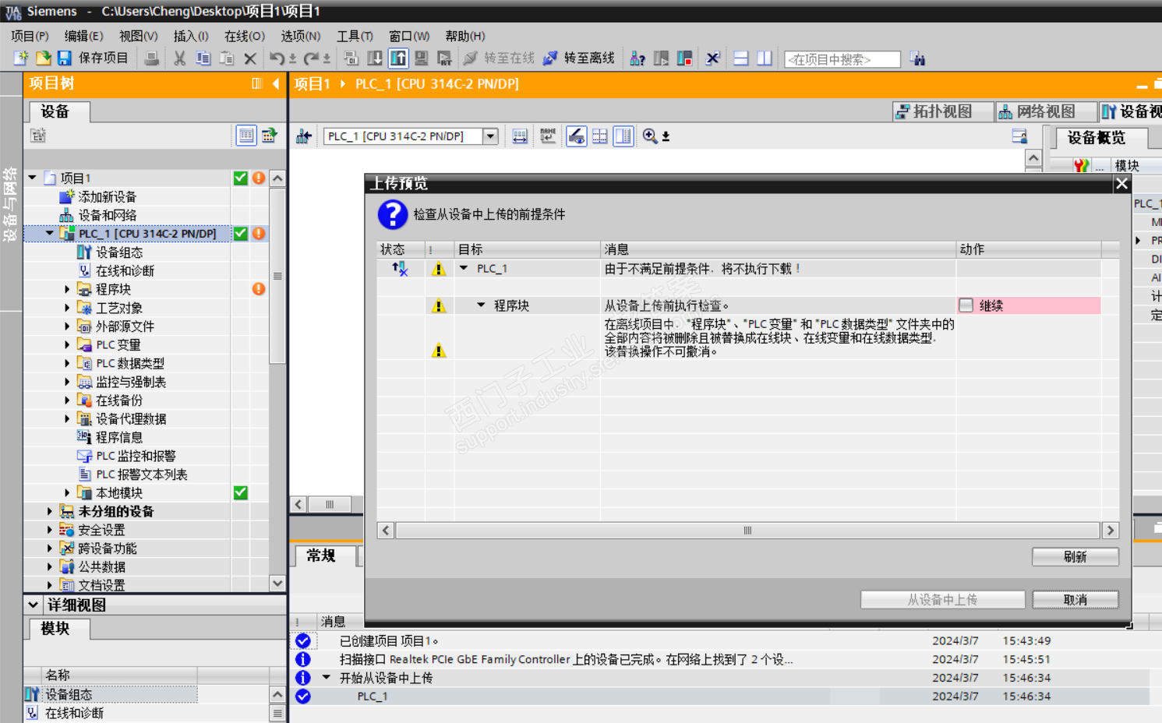Split the editor space vertically
Image resolution: width=1162 pixels, height=723 pixels.
(x=765, y=58)
